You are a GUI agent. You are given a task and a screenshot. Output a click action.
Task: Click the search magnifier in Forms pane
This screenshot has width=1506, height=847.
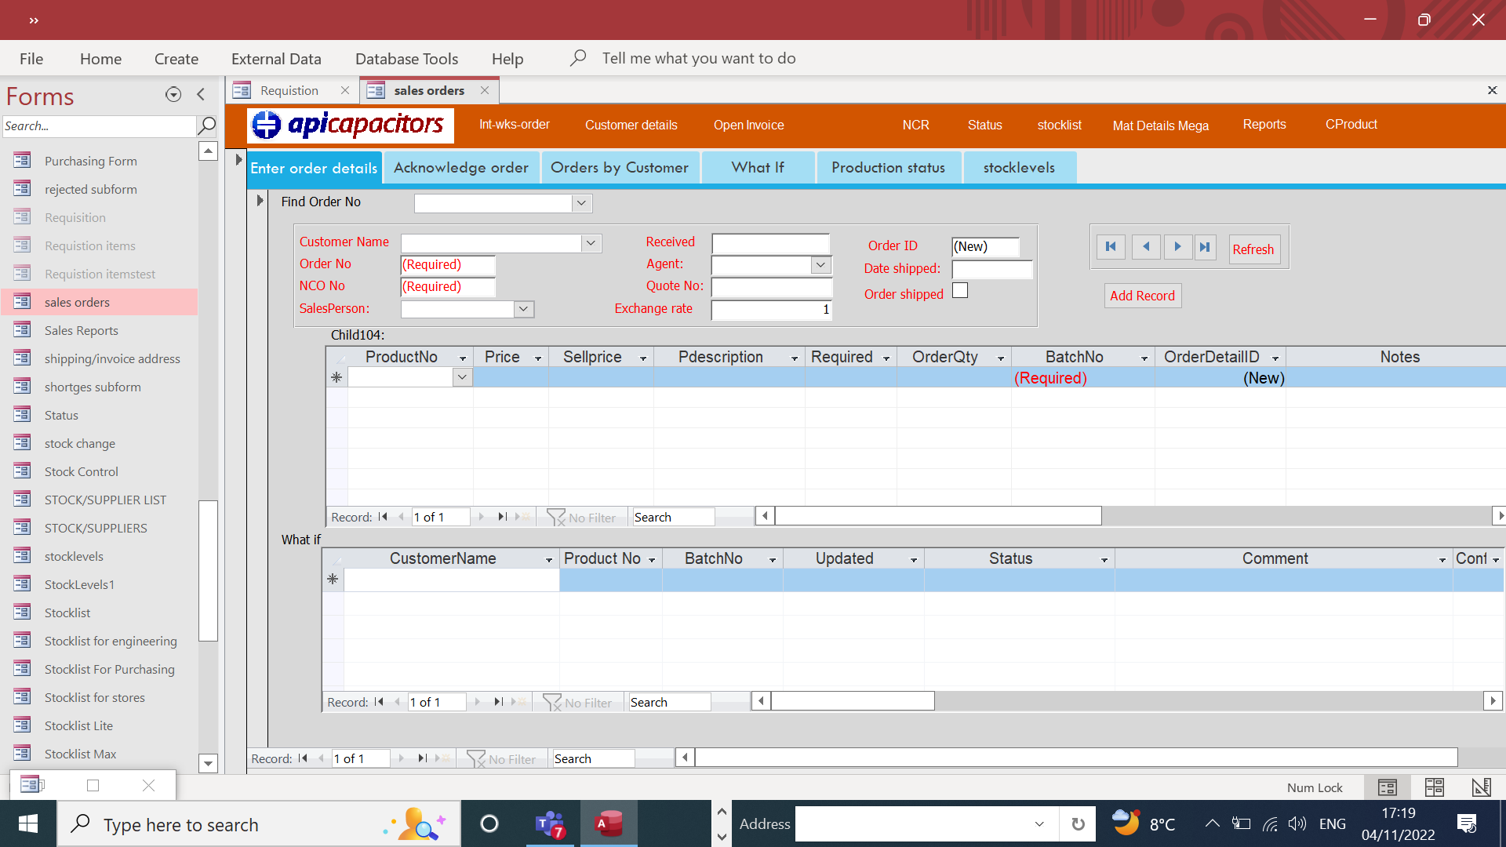tap(207, 125)
